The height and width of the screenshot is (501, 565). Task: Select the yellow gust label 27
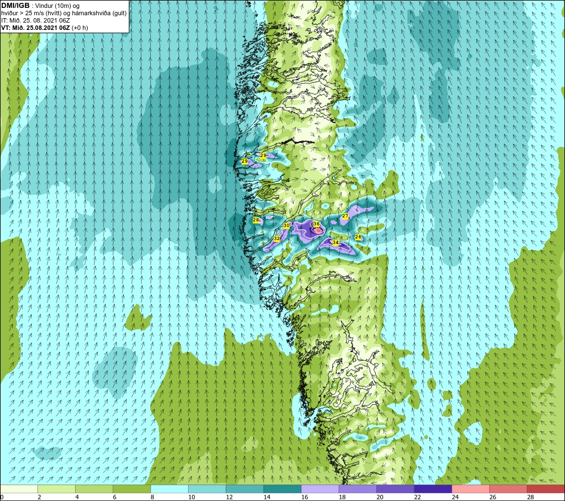(x=345, y=216)
